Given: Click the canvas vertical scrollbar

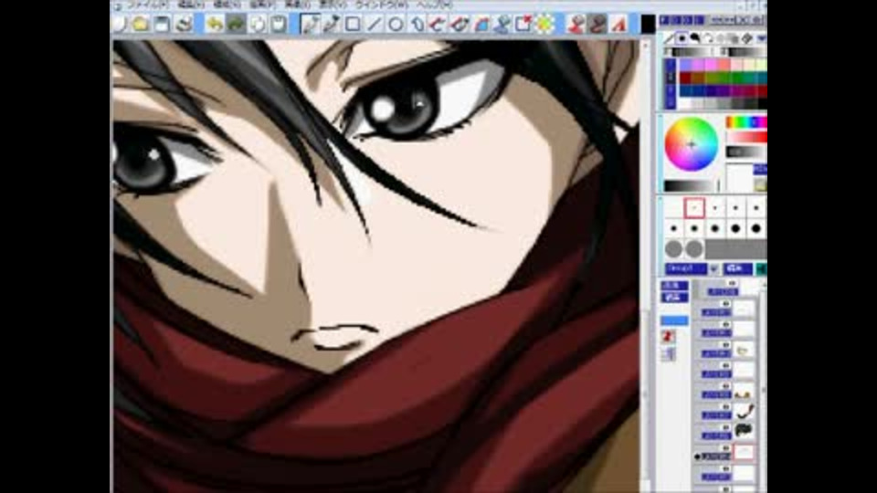Looking at the screenshot, I should 645,266.
